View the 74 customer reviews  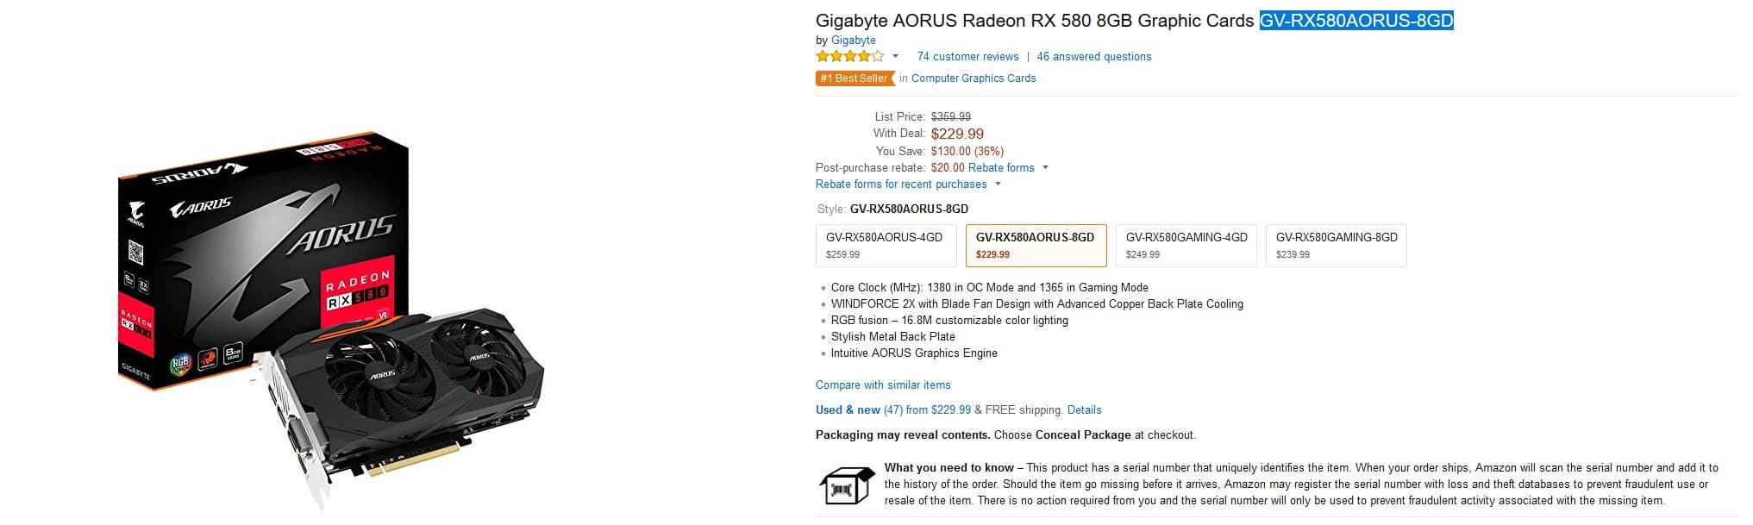point(967,56)
